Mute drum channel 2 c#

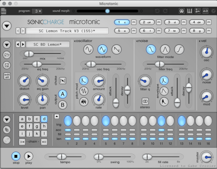tap(159, 22)
